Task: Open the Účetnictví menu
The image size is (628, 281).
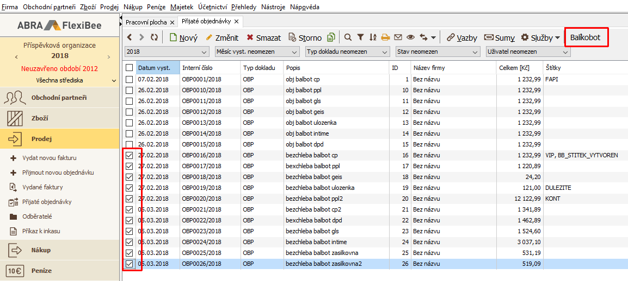Action: tap(212, 7)
